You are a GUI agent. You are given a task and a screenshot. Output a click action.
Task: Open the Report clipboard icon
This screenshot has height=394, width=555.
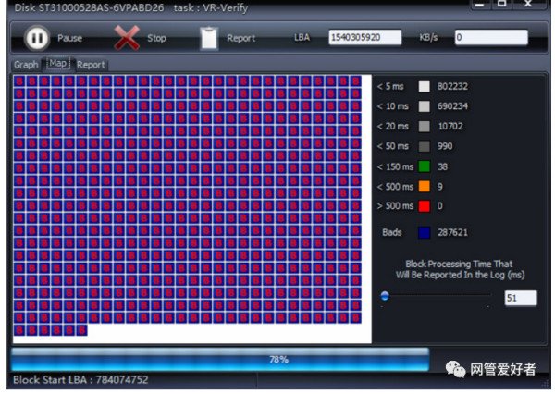[209, 38]
